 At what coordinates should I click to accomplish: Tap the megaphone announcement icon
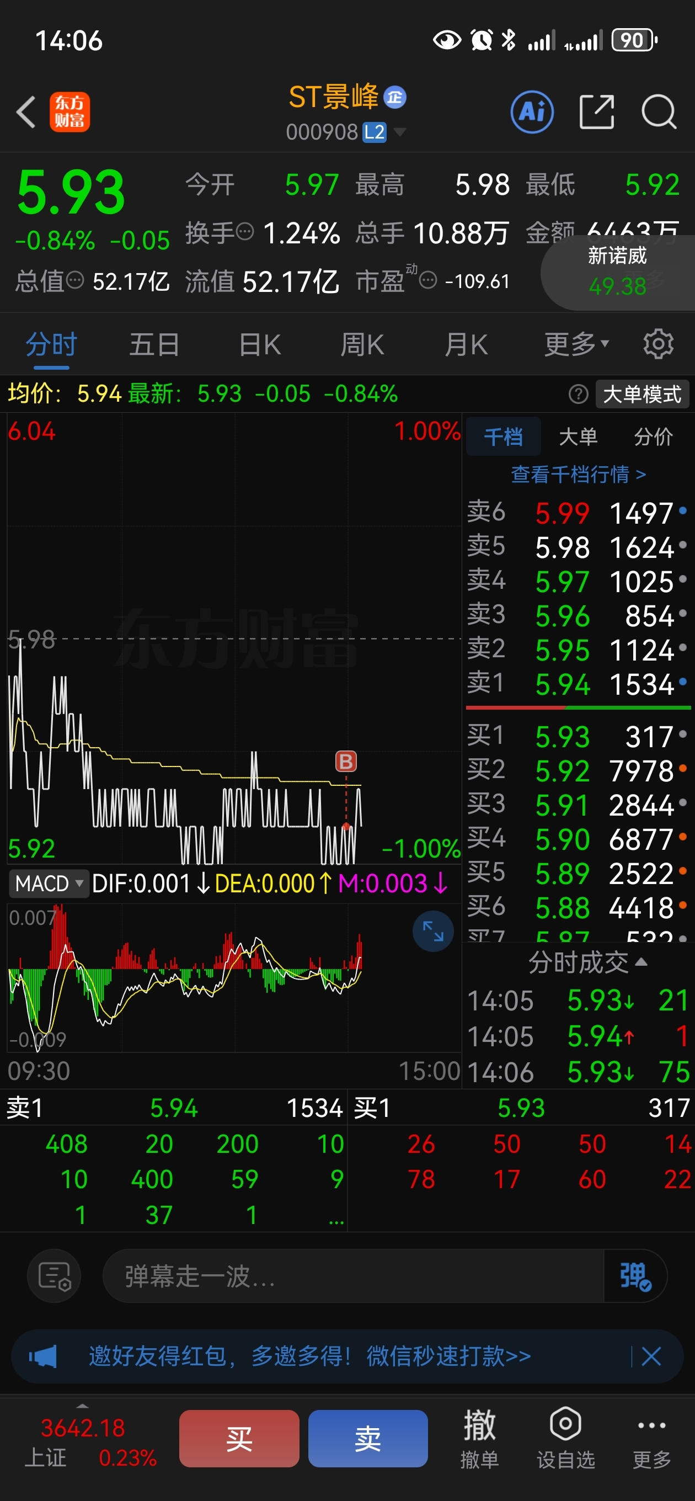click(x=43, y=1356)
